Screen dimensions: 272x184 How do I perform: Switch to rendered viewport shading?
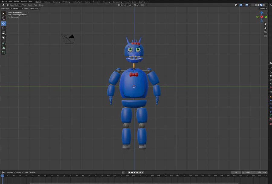coord(264,5)
